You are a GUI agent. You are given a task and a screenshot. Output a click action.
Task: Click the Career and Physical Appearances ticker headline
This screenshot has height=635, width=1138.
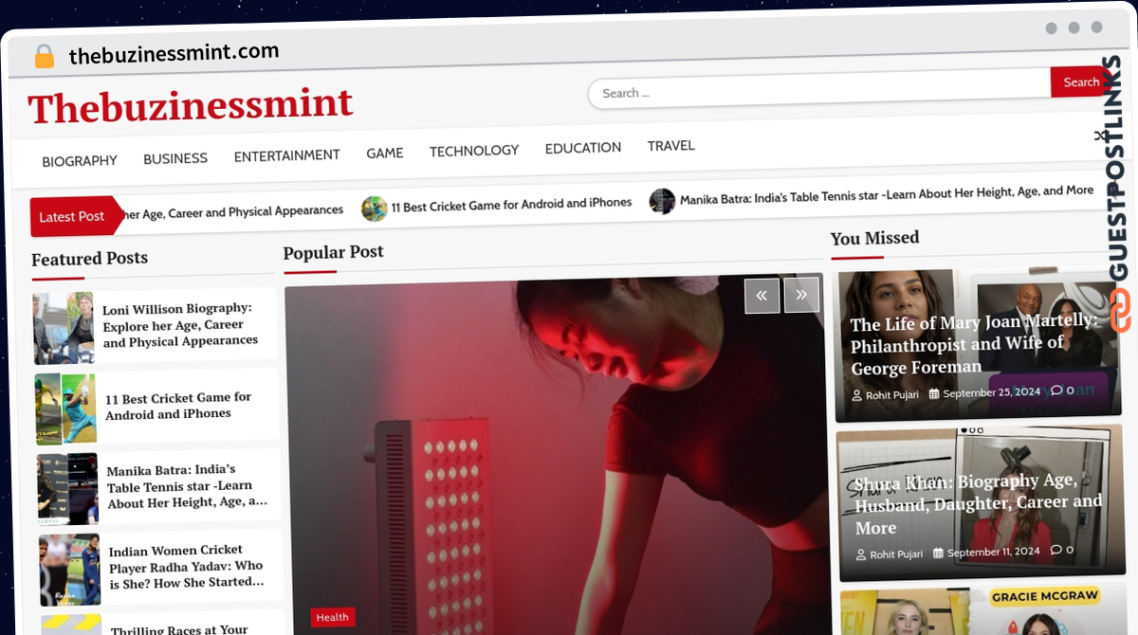click(233, 212)
